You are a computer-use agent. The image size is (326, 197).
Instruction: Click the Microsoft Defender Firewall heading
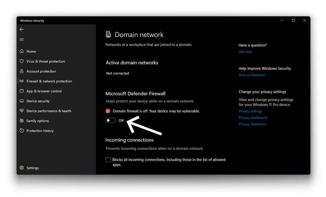coord(135,94)
